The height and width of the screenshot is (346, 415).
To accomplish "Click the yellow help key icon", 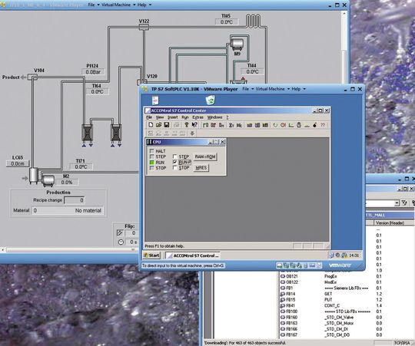I will point(187,125).
